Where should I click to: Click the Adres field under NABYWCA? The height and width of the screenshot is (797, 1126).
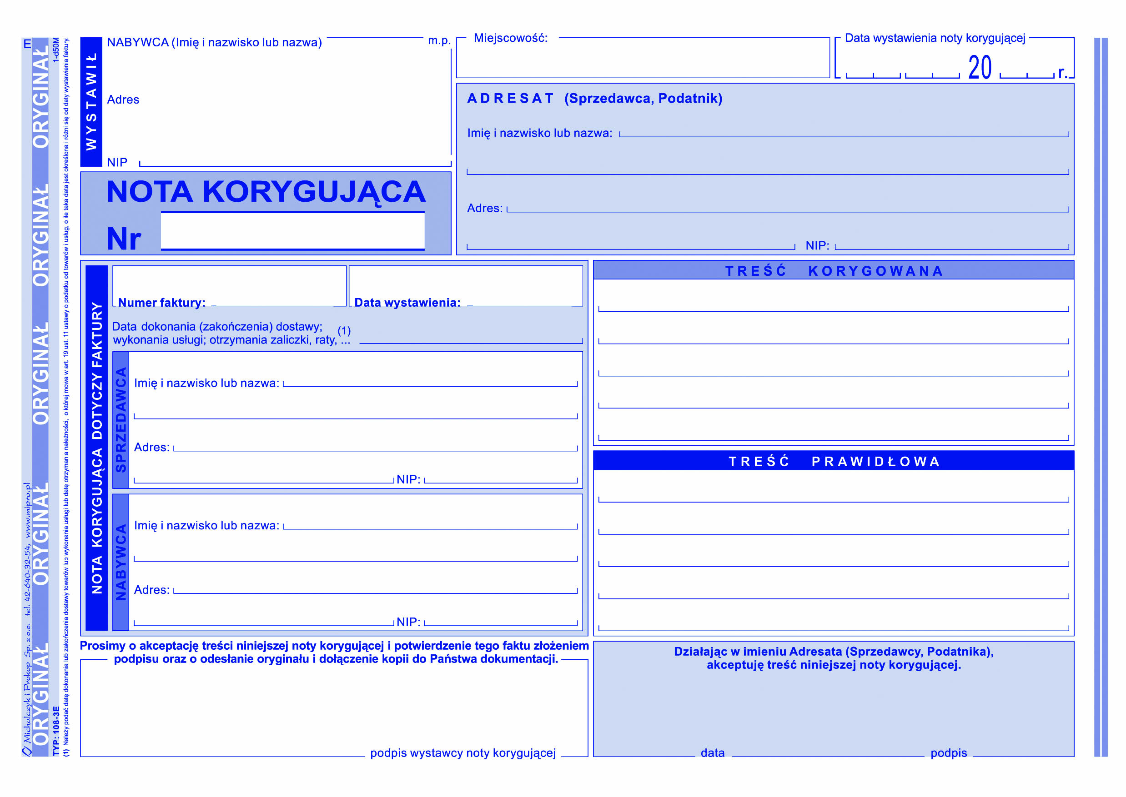coord(246,123)
